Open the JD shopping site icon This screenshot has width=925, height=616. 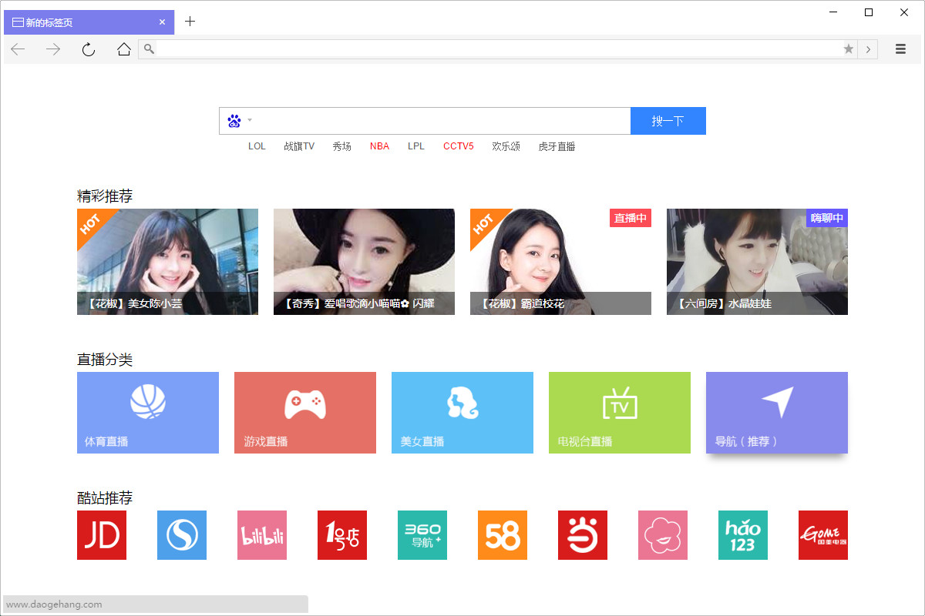click(x=102, y=535)
